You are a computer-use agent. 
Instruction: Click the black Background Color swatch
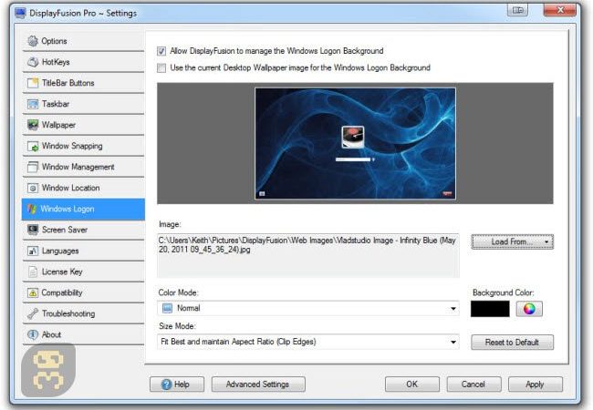coord(490,309)
